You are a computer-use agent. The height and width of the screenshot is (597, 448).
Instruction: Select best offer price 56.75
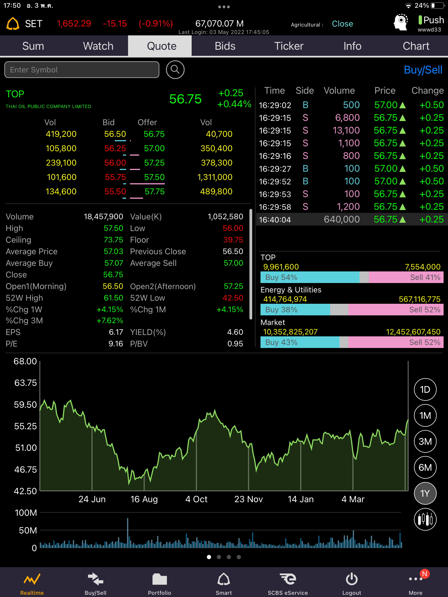pos(154,134)
